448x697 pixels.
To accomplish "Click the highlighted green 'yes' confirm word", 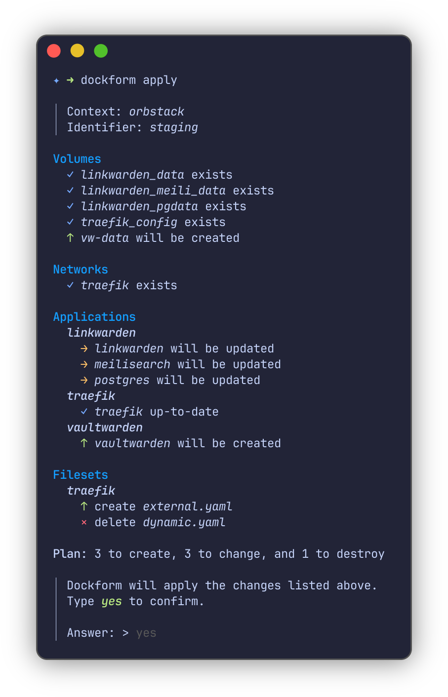I will 112,601.
